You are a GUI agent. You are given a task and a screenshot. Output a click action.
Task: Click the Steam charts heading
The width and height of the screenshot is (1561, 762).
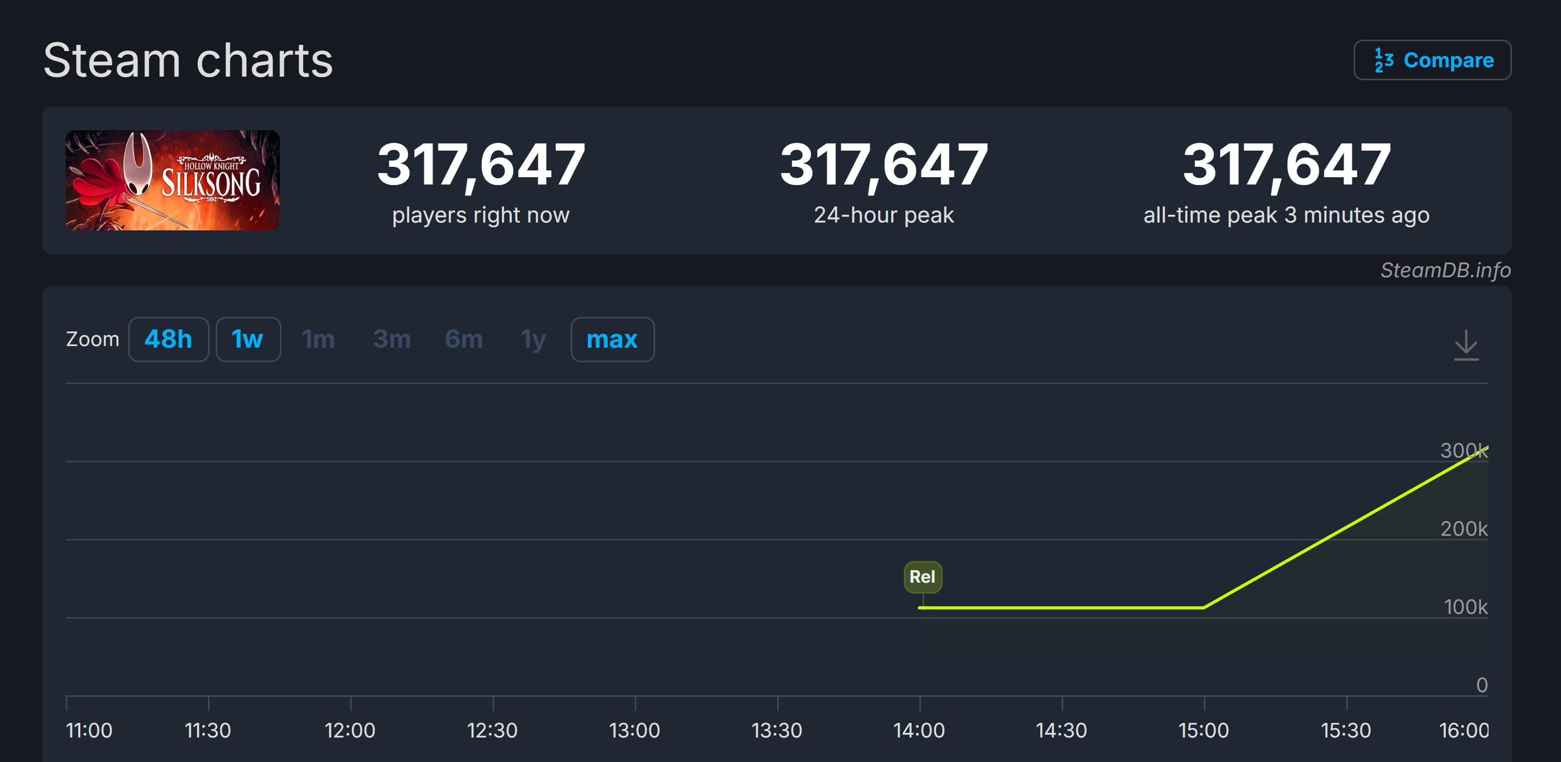click(188, 60)
